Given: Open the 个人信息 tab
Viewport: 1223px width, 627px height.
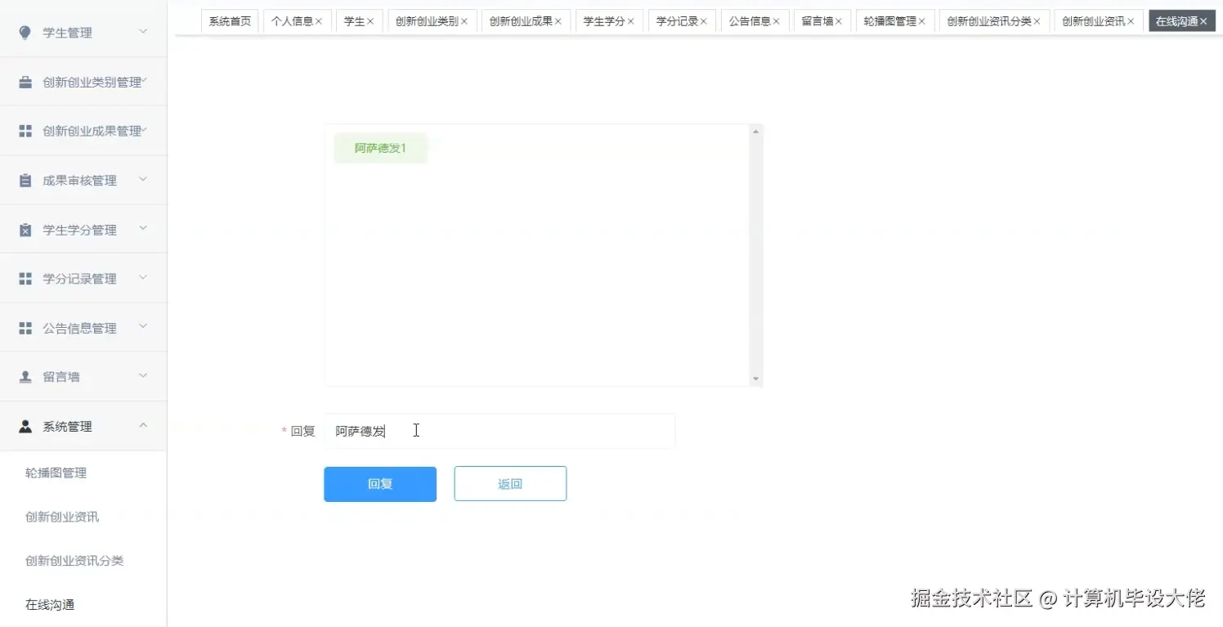Looking at the screenshot, I should (x=292, y=20).
